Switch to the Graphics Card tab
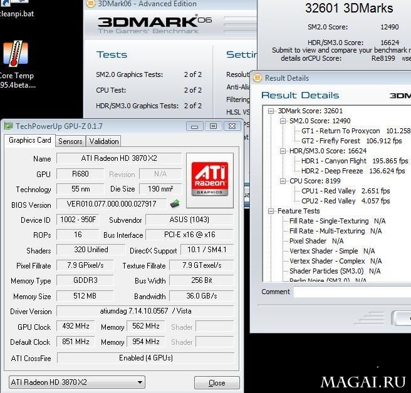 pos(30,140)
